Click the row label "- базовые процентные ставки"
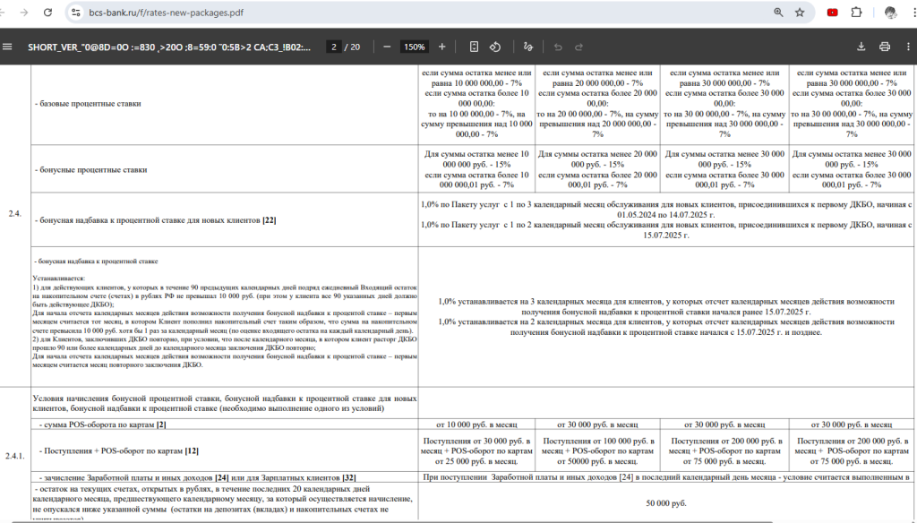This screenshot has height=523, width=917. pyautogui.click(x=88, y=104)
